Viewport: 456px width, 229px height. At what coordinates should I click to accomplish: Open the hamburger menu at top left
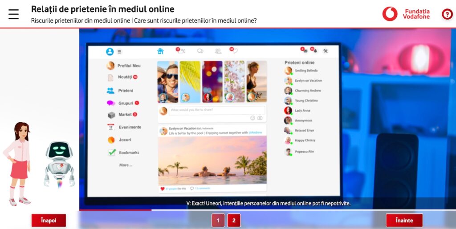[x=14, y=14]
